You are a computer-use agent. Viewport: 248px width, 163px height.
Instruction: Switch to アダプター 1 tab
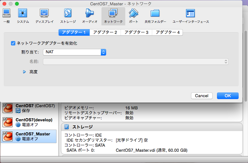[74, 33]
